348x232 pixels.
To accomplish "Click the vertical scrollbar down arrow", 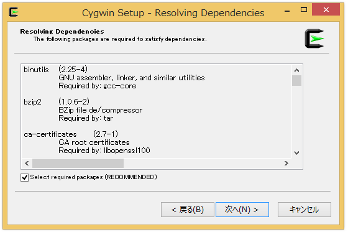I will 296,152.
